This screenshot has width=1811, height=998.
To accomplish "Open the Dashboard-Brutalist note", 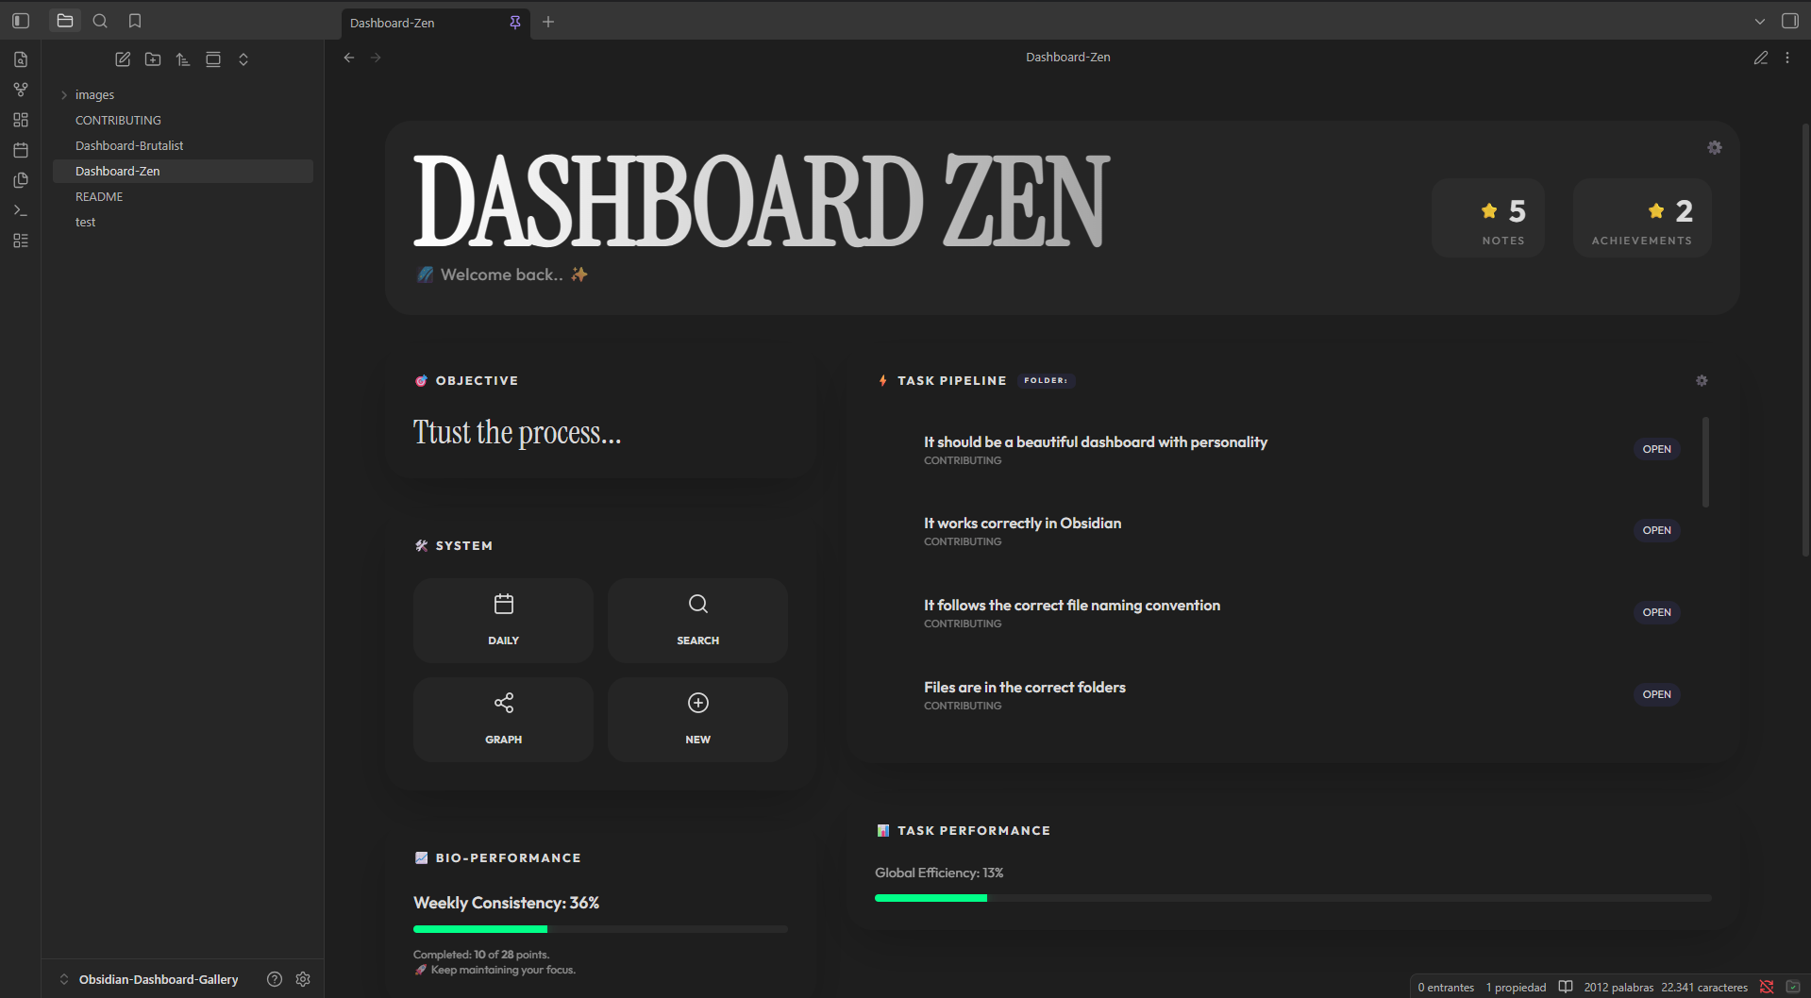I will tap(183, 145).
